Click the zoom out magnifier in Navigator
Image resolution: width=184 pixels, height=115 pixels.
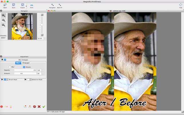coord(3,20)
